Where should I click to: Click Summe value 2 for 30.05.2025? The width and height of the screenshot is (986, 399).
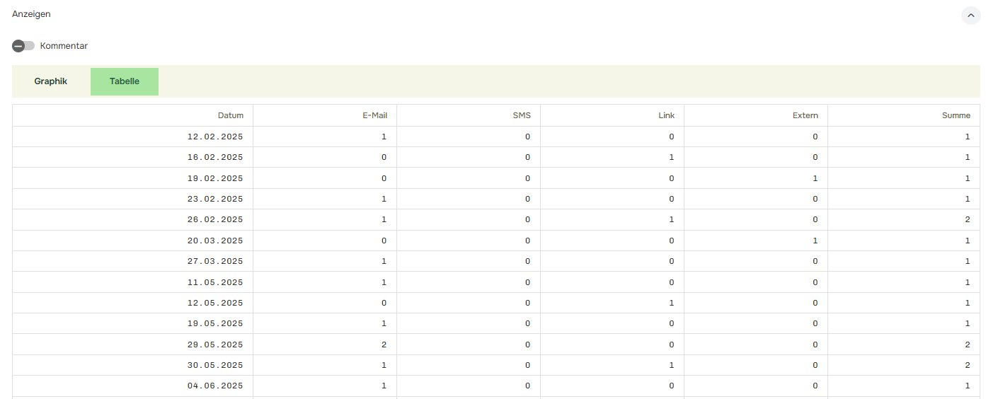click(968, 365)
